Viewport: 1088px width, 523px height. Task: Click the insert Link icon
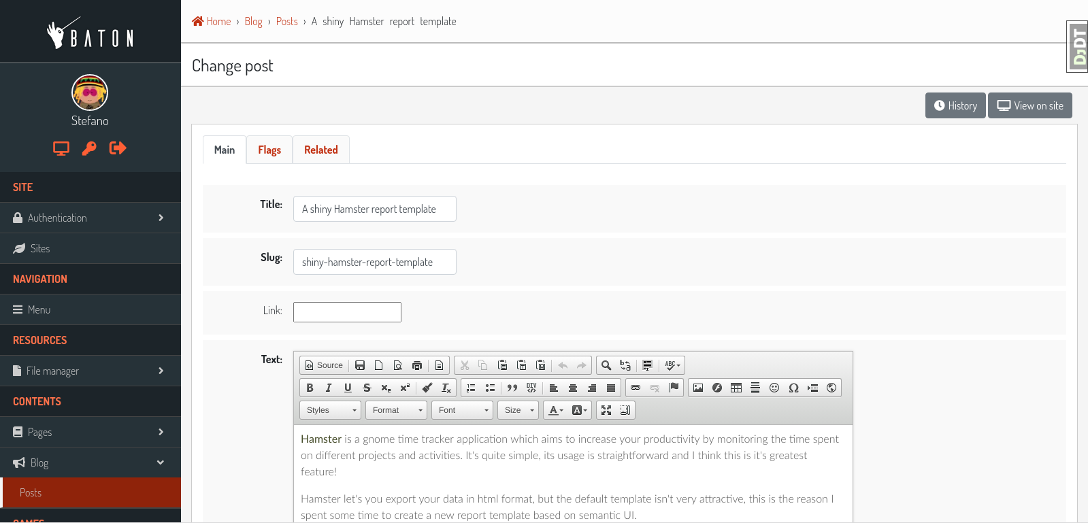636,388
